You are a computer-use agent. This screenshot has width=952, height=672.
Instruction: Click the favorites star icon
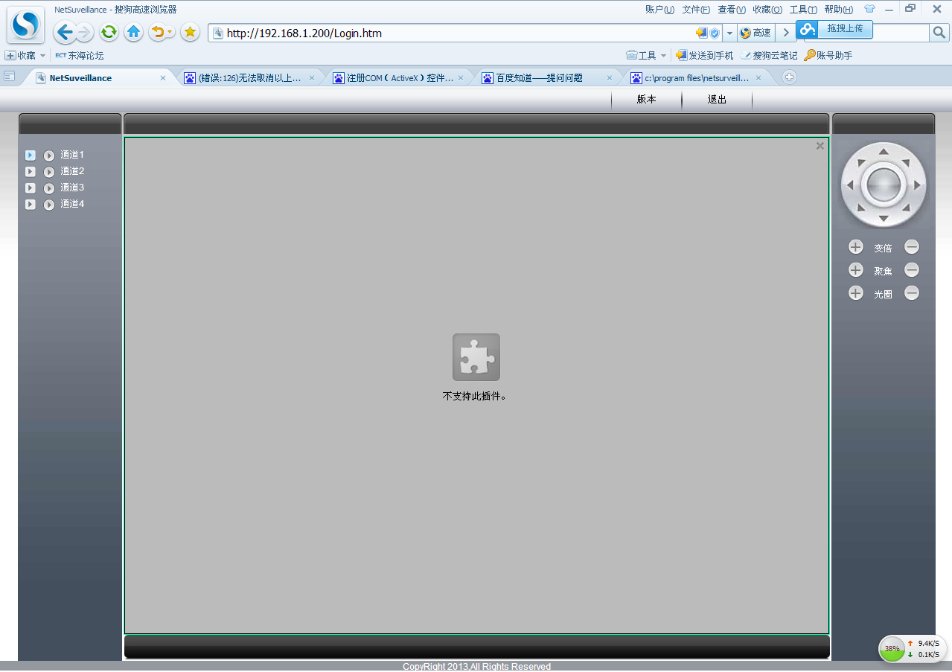[x=190, y=32]
